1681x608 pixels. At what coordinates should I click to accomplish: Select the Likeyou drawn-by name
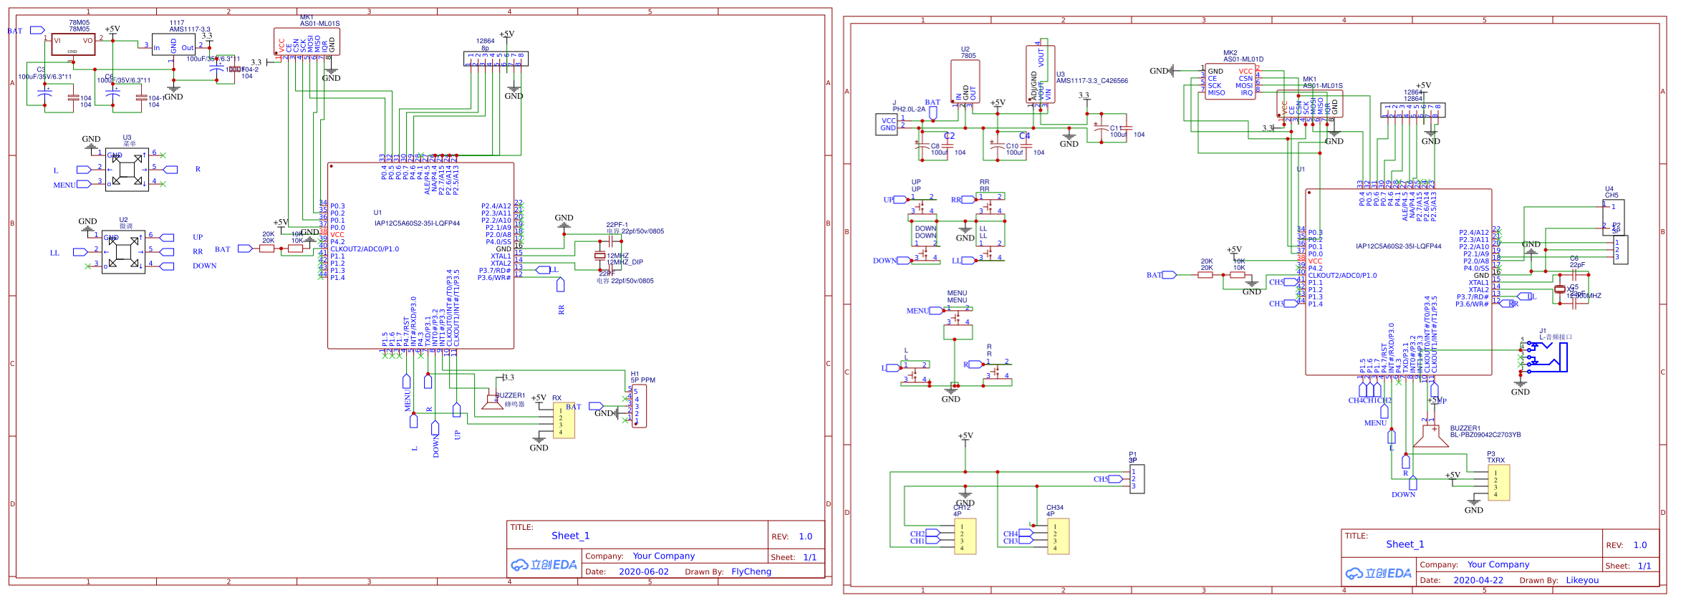[1582, 580]
